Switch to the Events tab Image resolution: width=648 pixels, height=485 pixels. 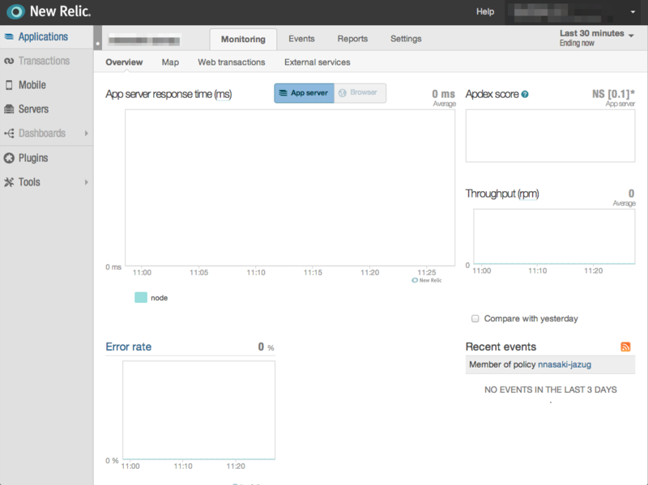pos(301,39)
